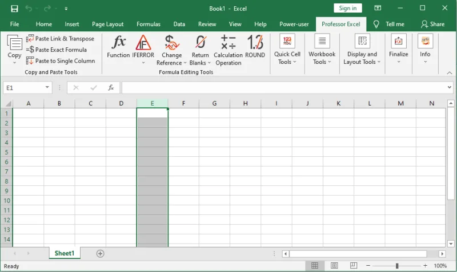457x272 pixels.
Task: Switch to Normal view icon
Action: (x=315, y=265)
